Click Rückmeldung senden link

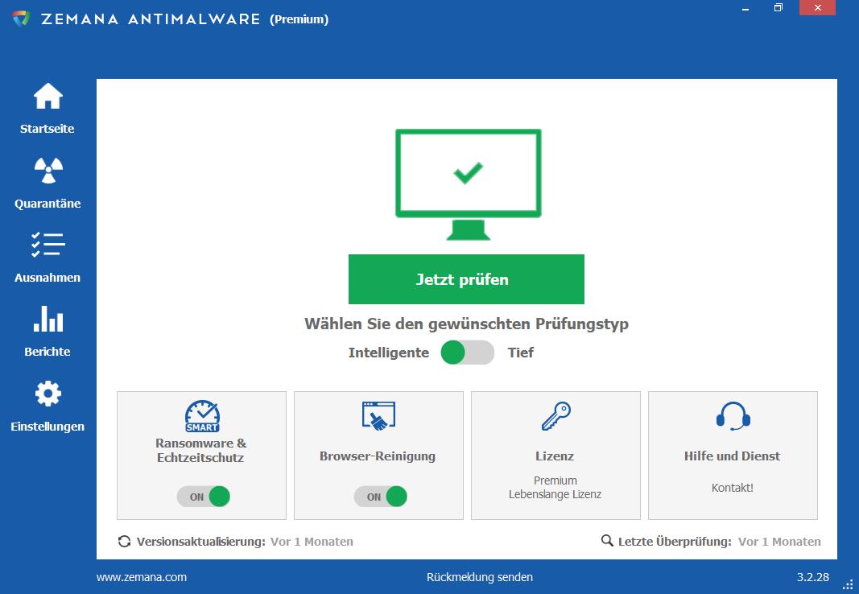coord(479,577)
